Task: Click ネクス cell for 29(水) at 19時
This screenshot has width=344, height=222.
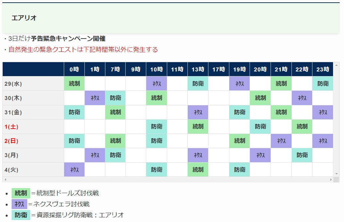Action: click(x=239, y=83)
